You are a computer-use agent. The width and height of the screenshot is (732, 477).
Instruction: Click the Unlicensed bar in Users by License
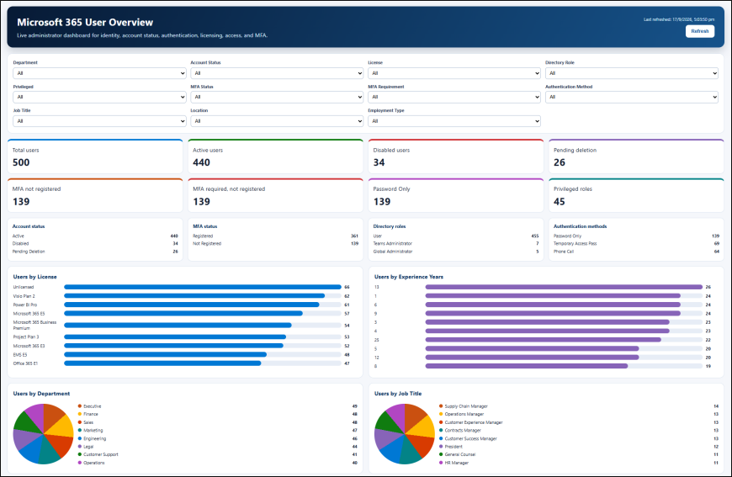tap(203, 287)
